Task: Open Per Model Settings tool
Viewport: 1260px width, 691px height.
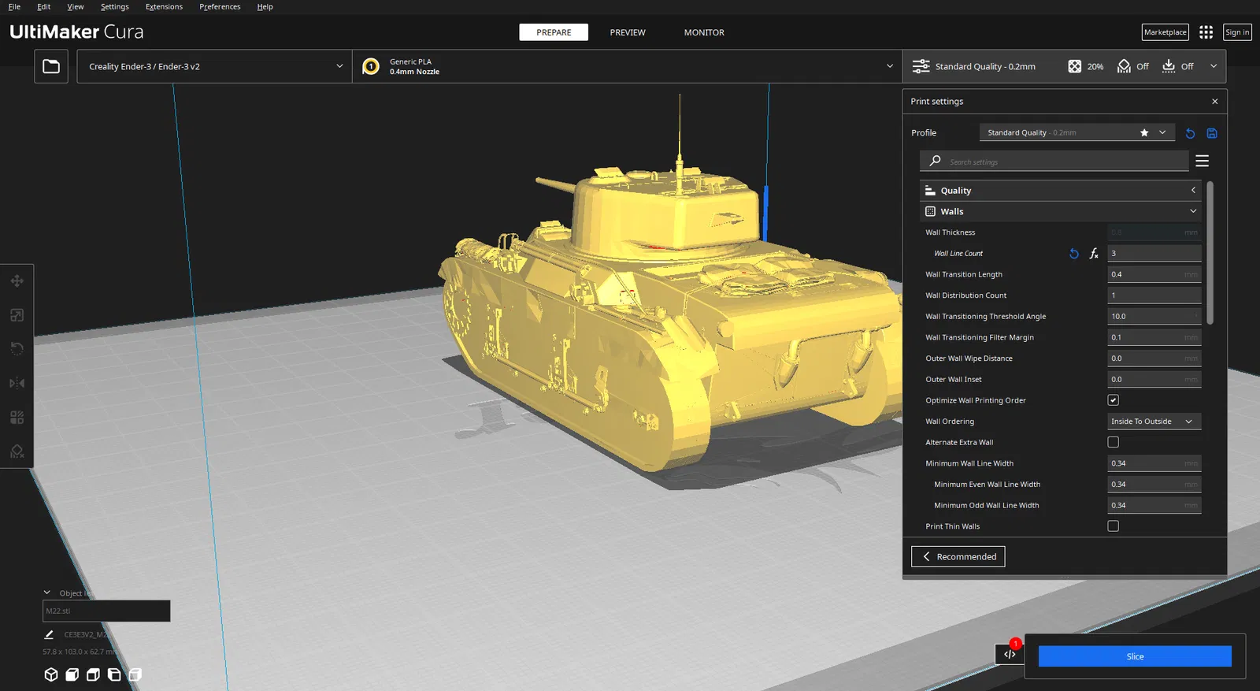Action: (17, 417)
